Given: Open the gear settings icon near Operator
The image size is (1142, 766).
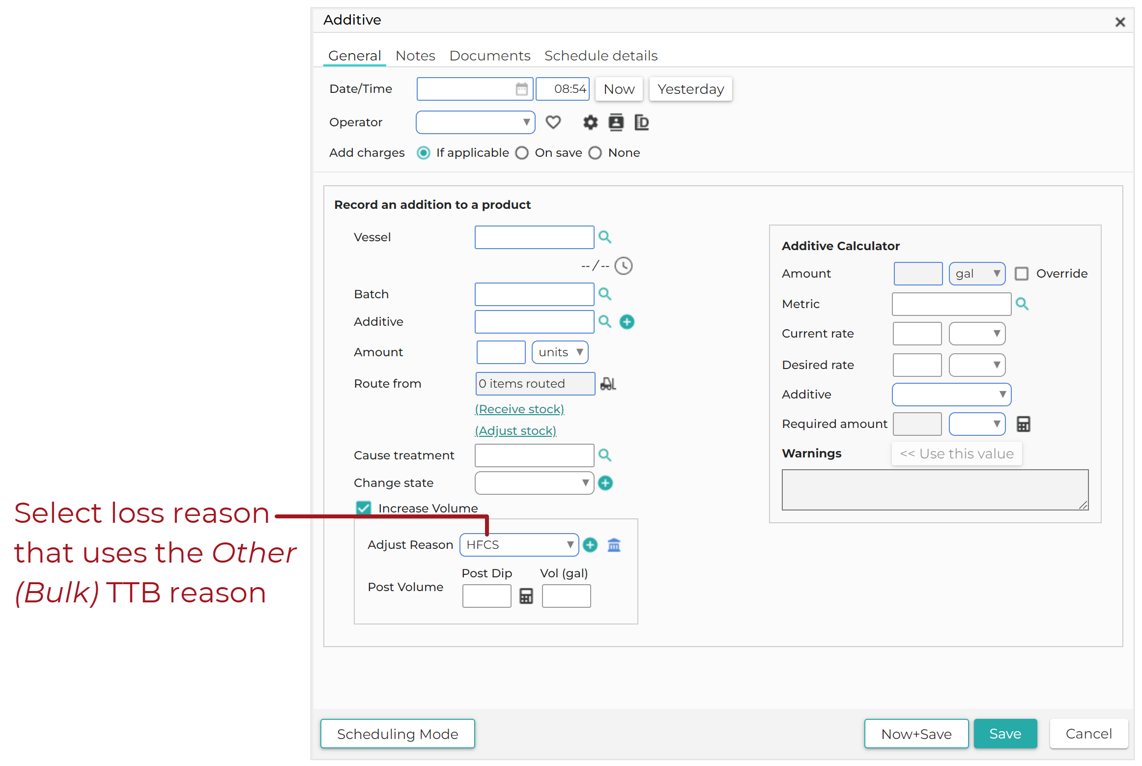Looking at the screenshot, I should point(590,122).
